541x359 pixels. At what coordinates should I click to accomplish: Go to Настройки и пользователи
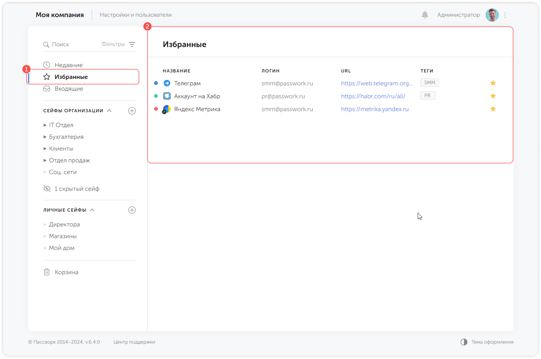pyautogui.click(x=136, y=15)
